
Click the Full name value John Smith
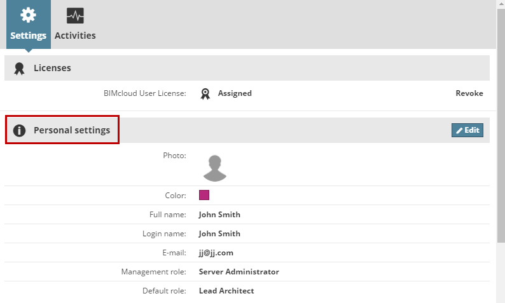pos(219,215)
